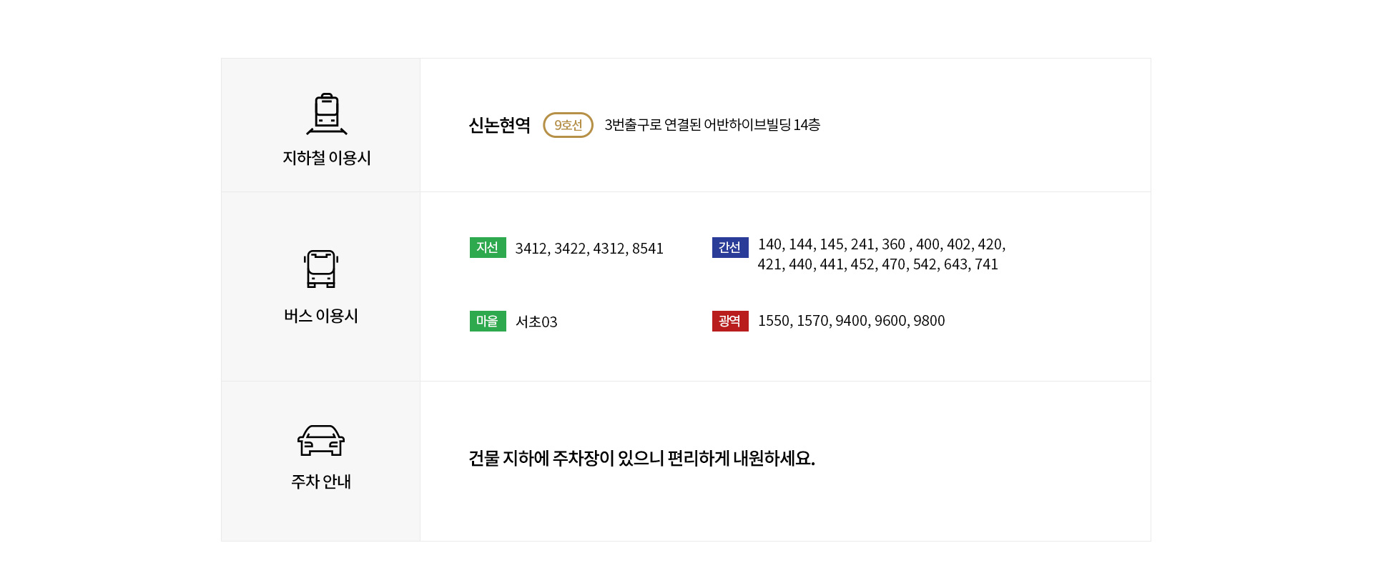
Task: Click the 9호선 line badge
Action: (x=568, y=125)
